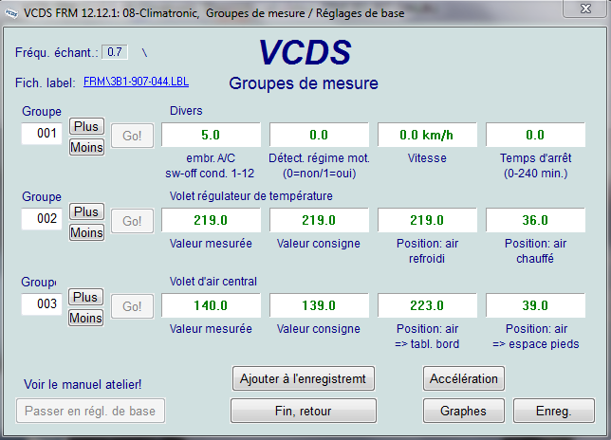Screen dimensions: 611x440
Task: Select Position: air chauffé value 36.0
Action: (535, 220)
